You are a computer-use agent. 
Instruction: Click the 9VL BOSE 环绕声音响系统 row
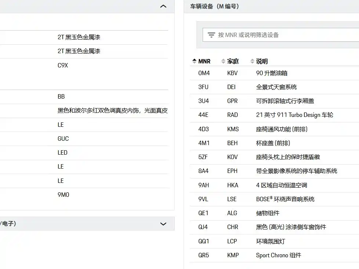pos(274,199)
